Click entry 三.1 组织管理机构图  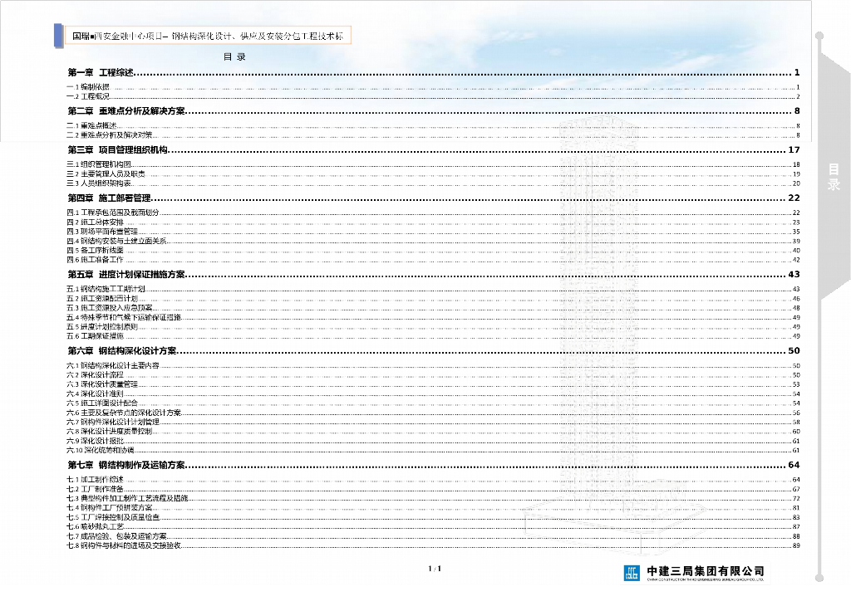(433, 164)
